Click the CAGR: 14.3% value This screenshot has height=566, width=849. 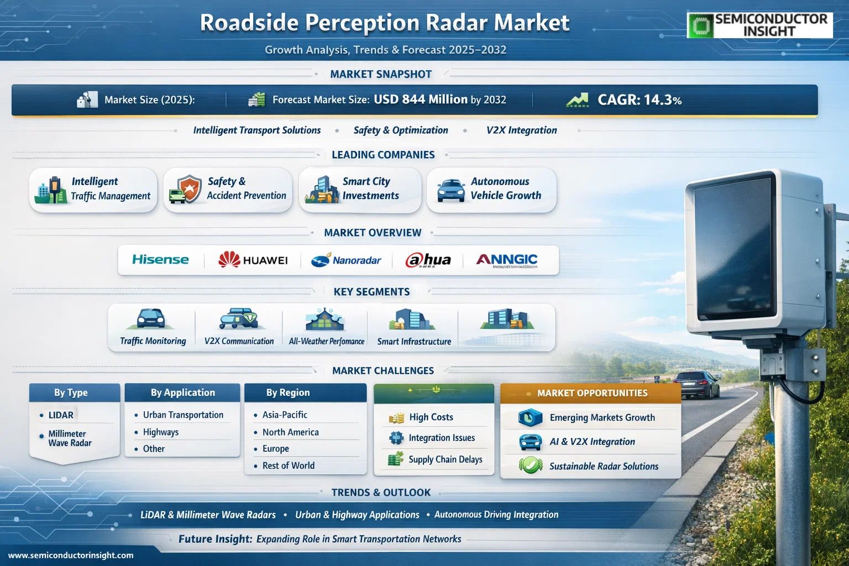640,99
